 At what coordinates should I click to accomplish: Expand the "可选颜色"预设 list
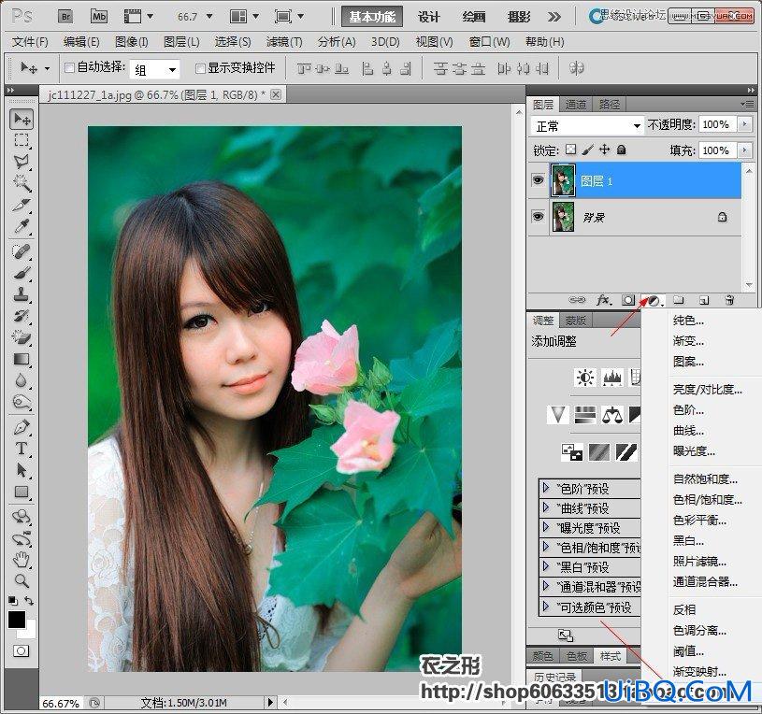[x=546, y=607]
